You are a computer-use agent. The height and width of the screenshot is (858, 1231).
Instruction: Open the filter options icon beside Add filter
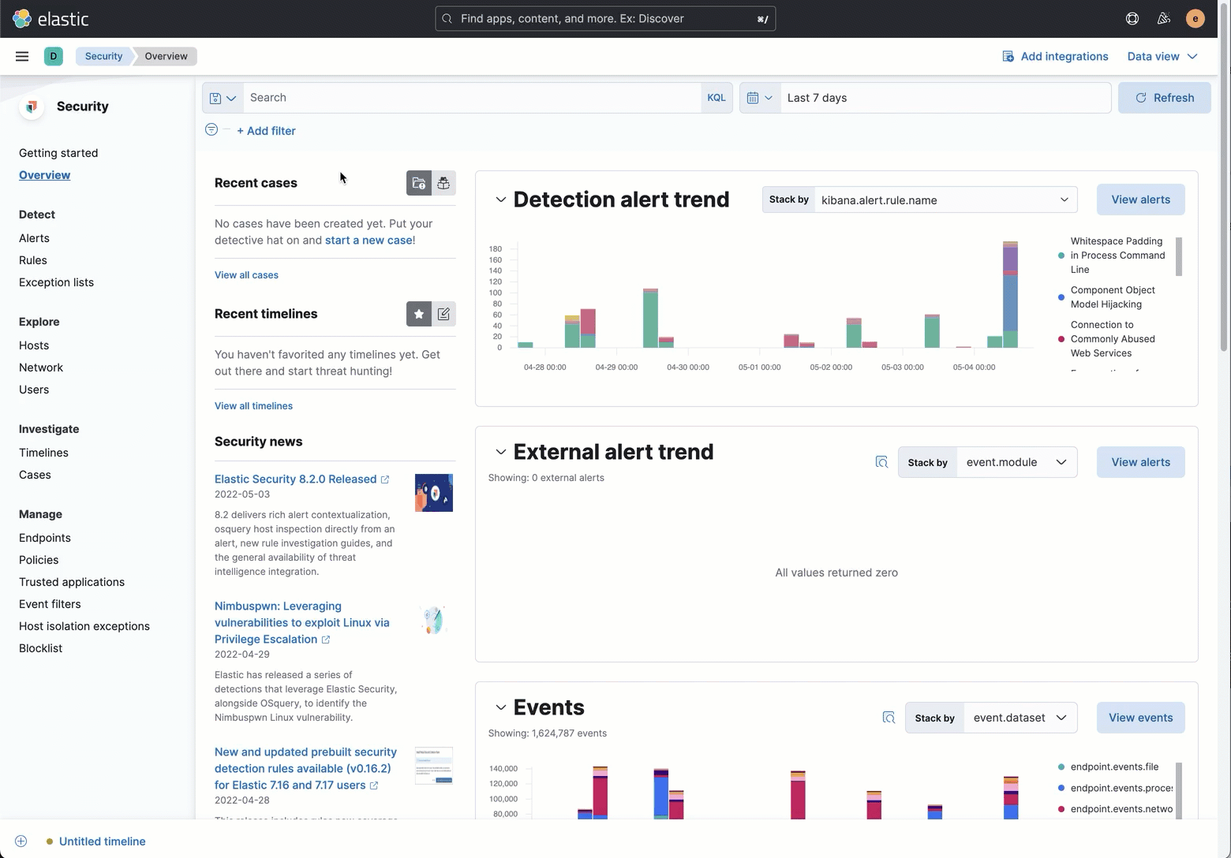click(211, 130)
